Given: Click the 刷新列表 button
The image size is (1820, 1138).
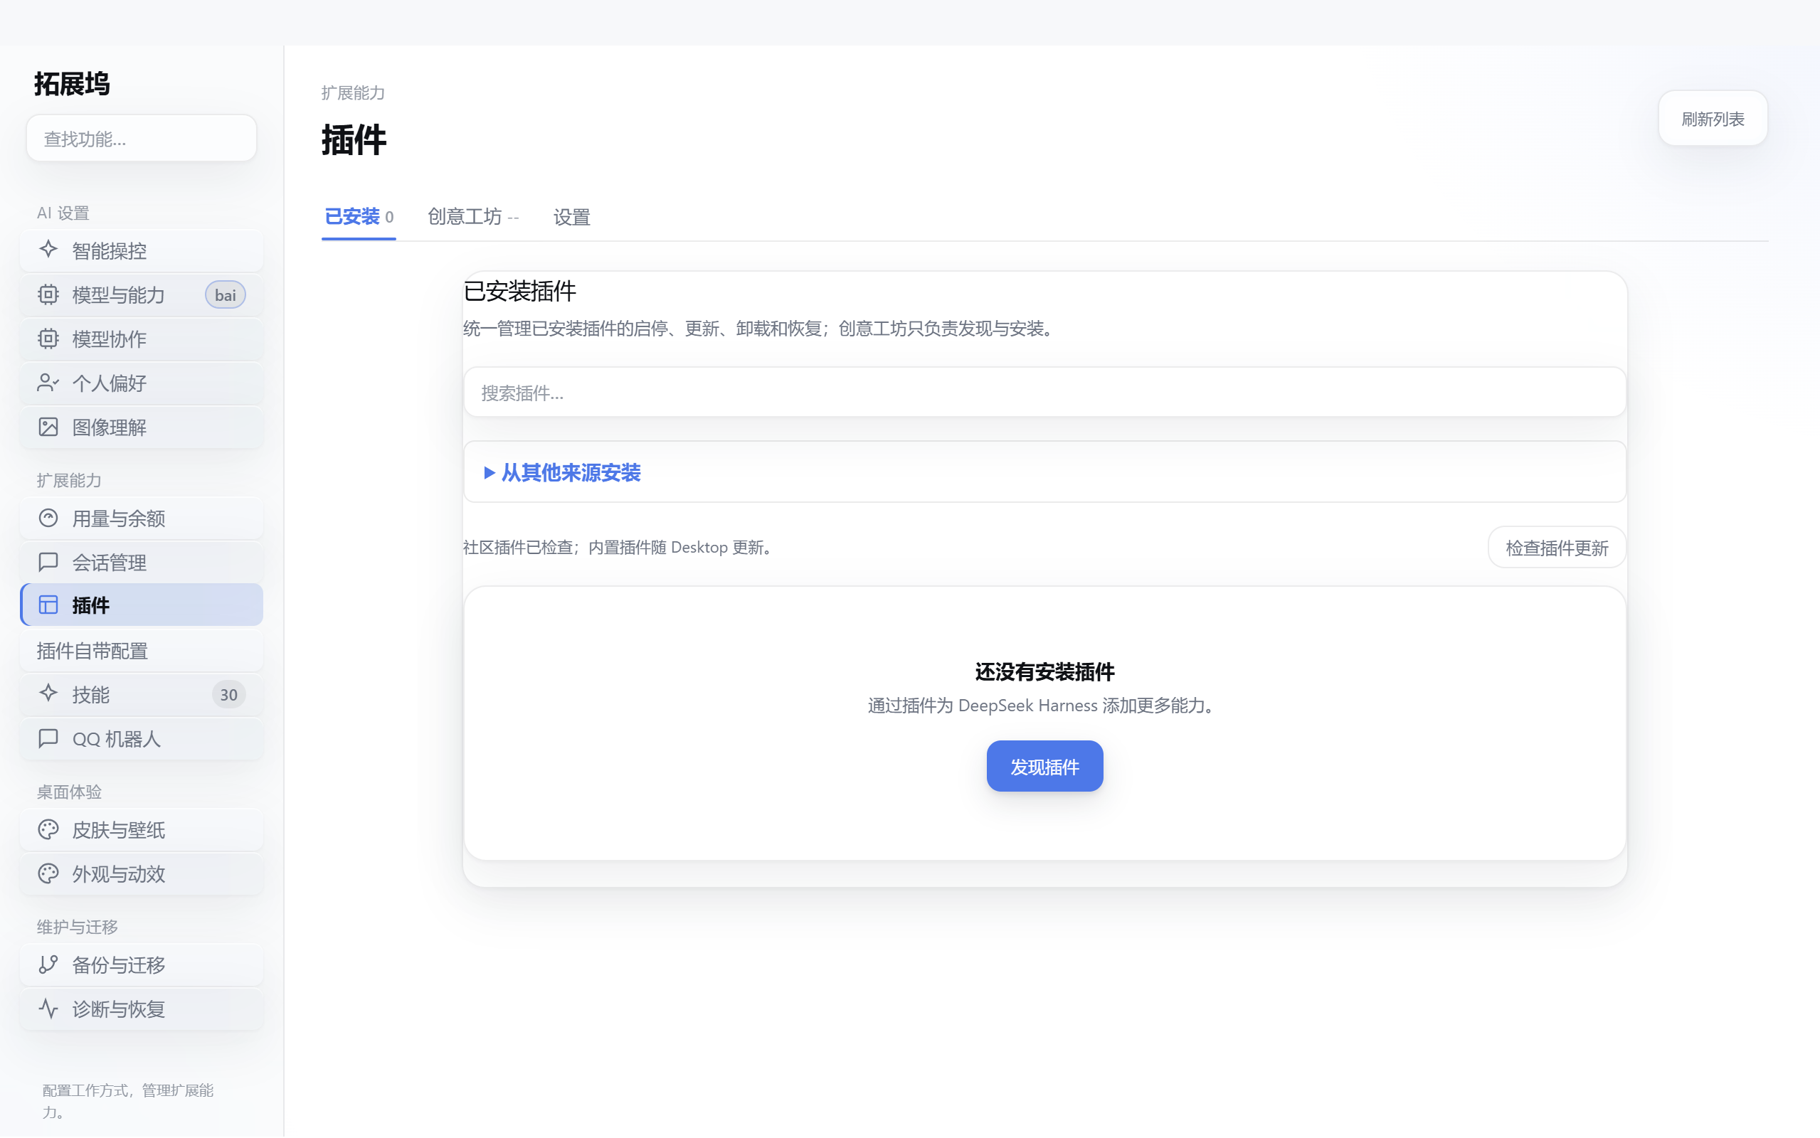Looking at the screenshot, I should pos(1713,119).
